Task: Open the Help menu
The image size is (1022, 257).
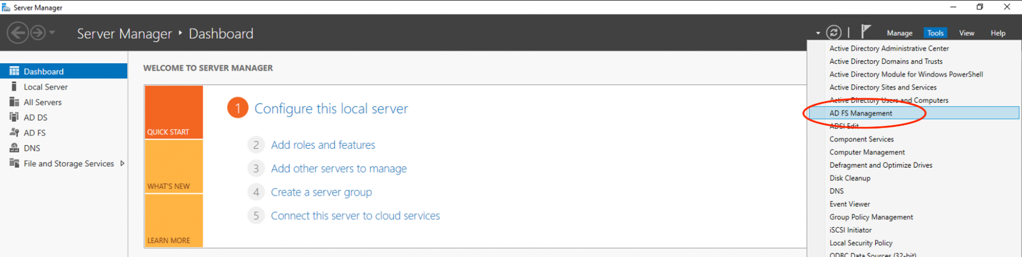Action: (998, 33)
